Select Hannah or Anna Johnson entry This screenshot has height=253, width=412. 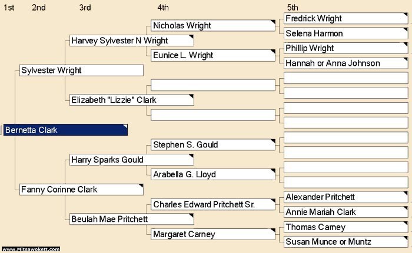[346, 63]
